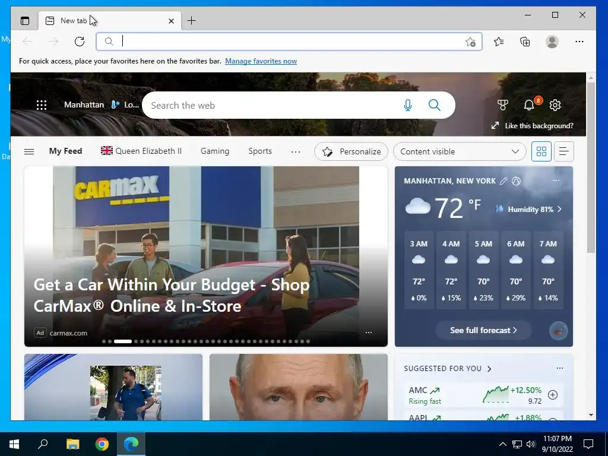
Task: Select the Queen Elizabeth II tab
Action: [x=141, y=151]
